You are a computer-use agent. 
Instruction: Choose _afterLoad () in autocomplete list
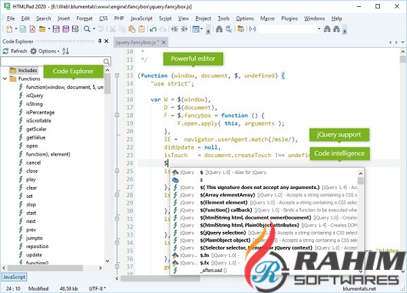click(213, 271)
